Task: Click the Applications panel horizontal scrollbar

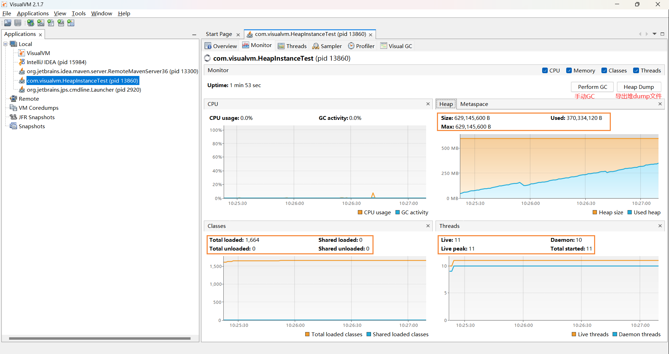Action: (100, 338)
